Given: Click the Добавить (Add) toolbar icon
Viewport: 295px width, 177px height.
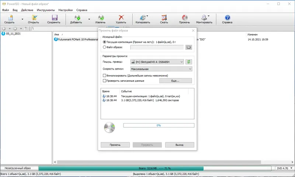Looking at the screenshot, I should pos(76,19).
